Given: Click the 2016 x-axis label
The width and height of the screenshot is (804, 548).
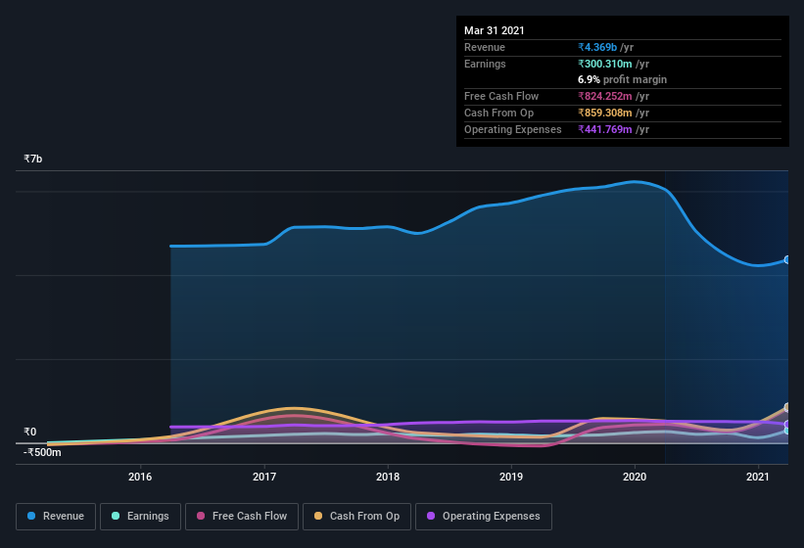Looking at the screenshot, I should coord(140,477).
